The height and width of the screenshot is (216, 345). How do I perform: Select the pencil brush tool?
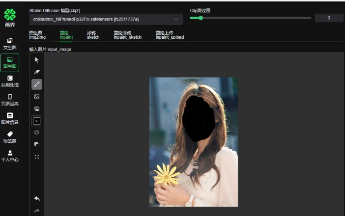click(x=37, y=84)
